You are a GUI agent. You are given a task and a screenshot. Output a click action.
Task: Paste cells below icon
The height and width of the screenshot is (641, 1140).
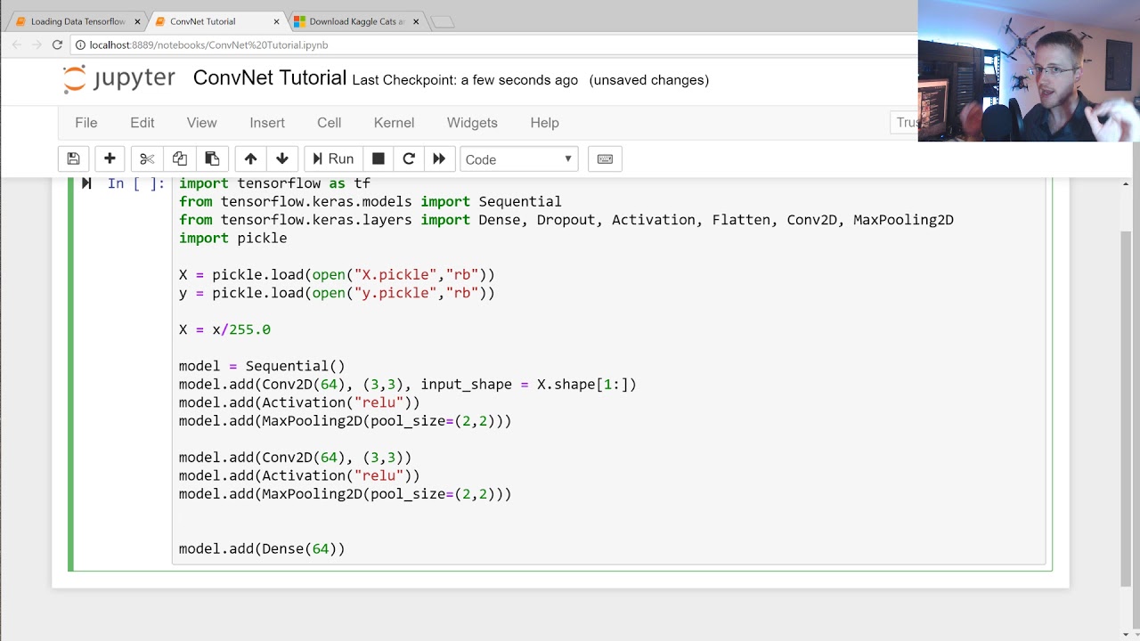click(x=212, y=159)
